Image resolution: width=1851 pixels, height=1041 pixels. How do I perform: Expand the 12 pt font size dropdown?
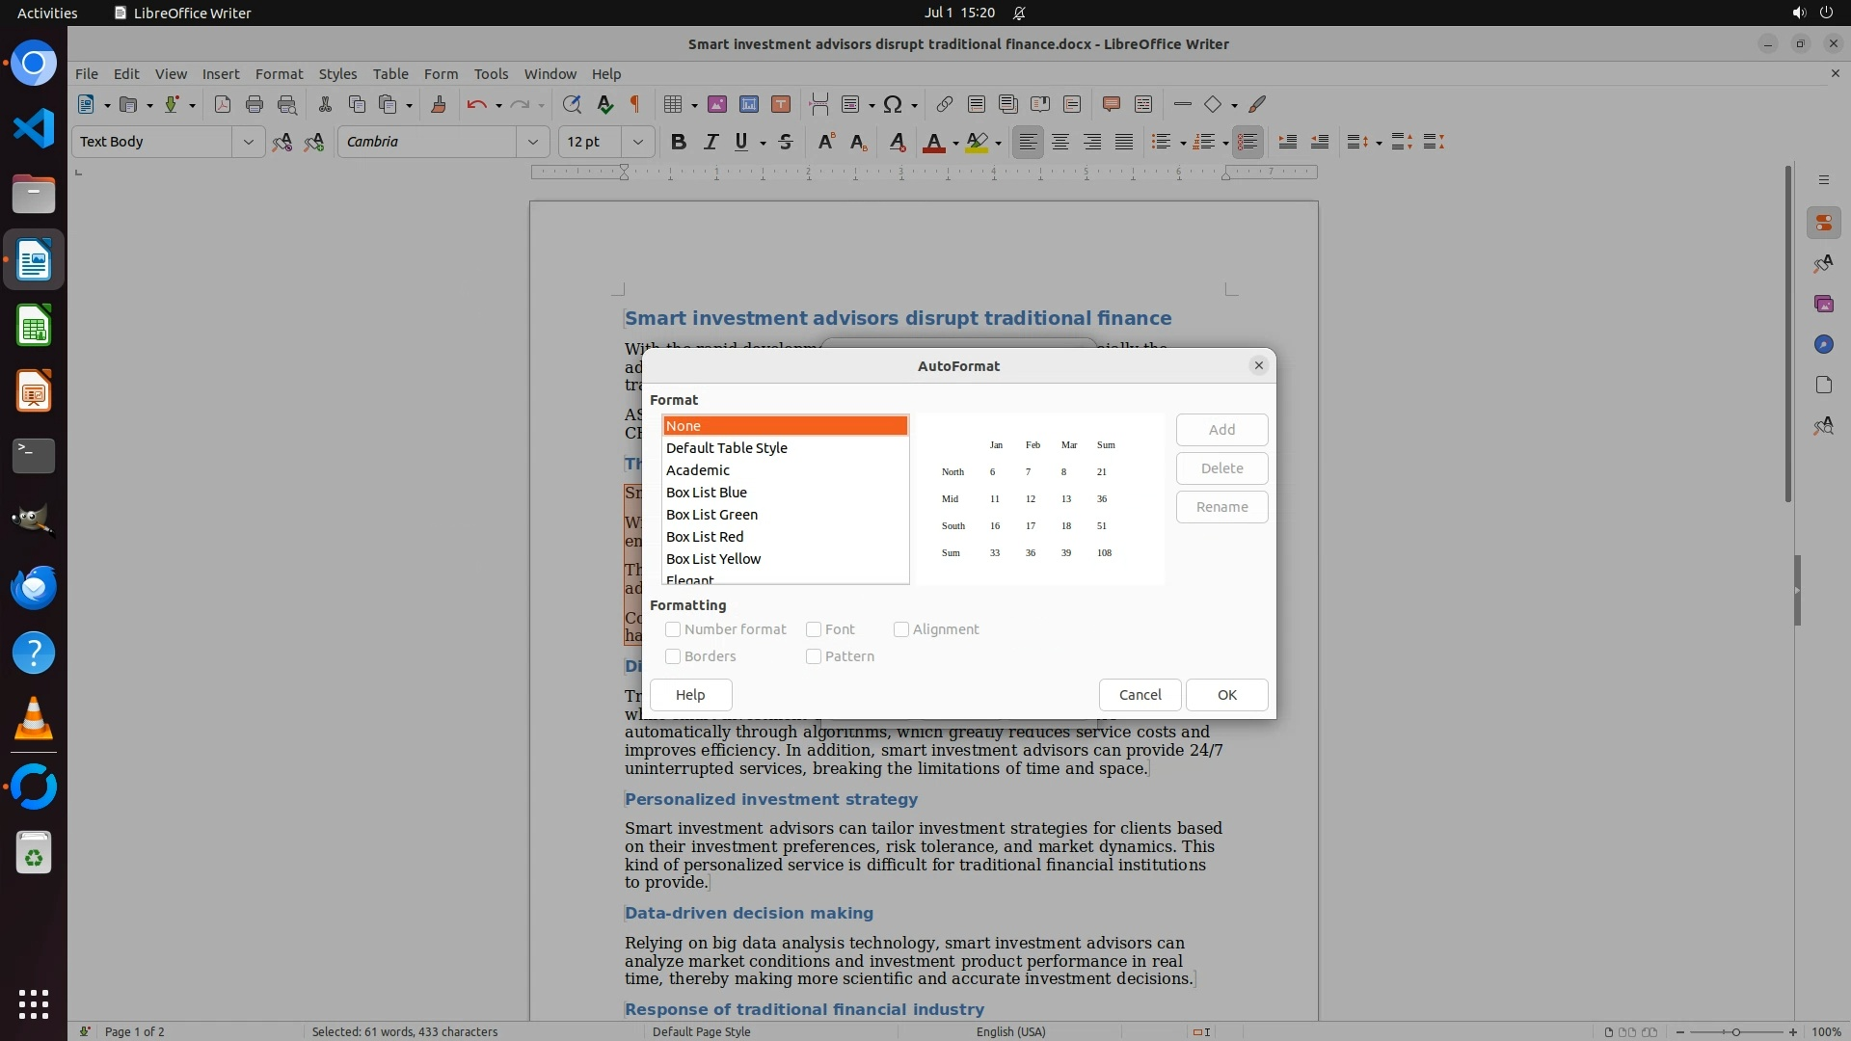(x=637, y=142)
